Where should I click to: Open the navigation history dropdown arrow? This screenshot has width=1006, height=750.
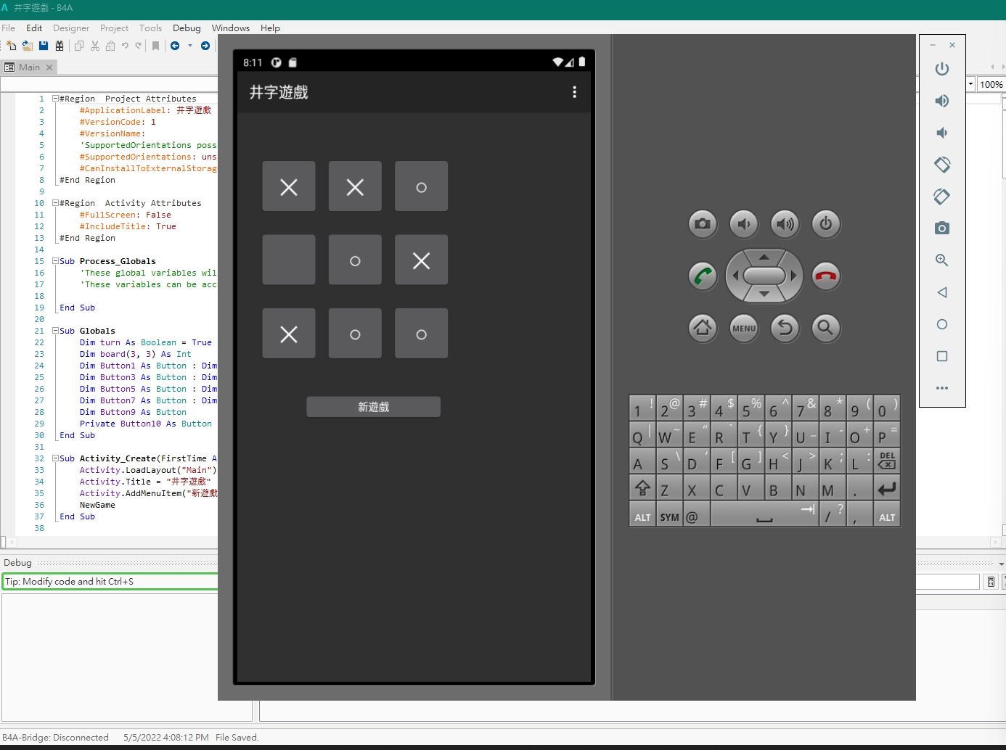[x=190, y=46]
